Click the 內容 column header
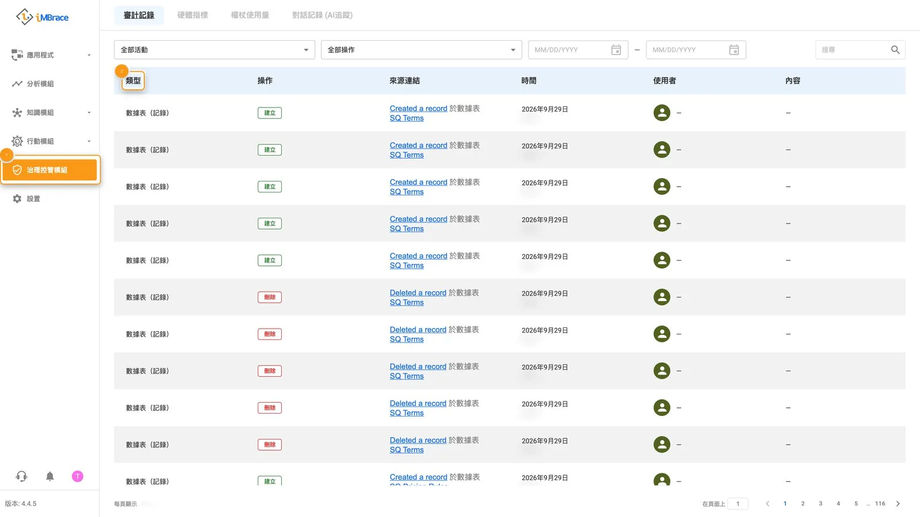Viewport: 920px width, 517px height. pos(793,81)
